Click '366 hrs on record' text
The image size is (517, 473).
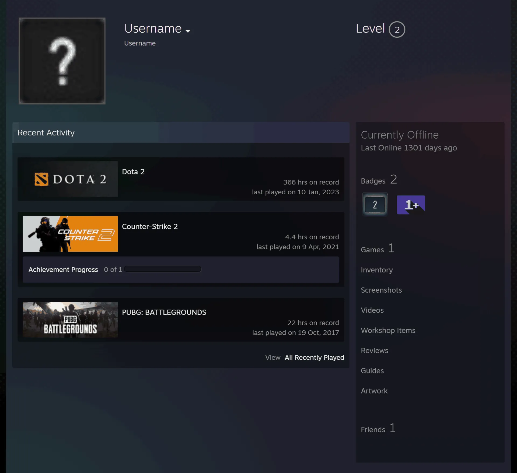tap(311, 182)
